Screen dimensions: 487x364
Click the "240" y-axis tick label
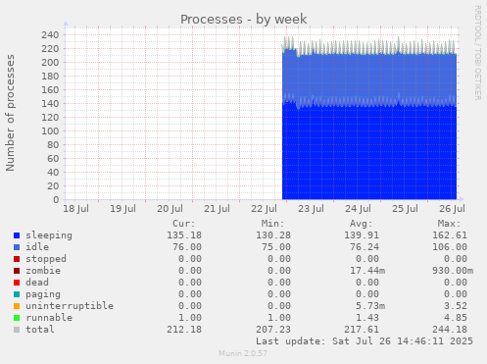tap(50, 35)
